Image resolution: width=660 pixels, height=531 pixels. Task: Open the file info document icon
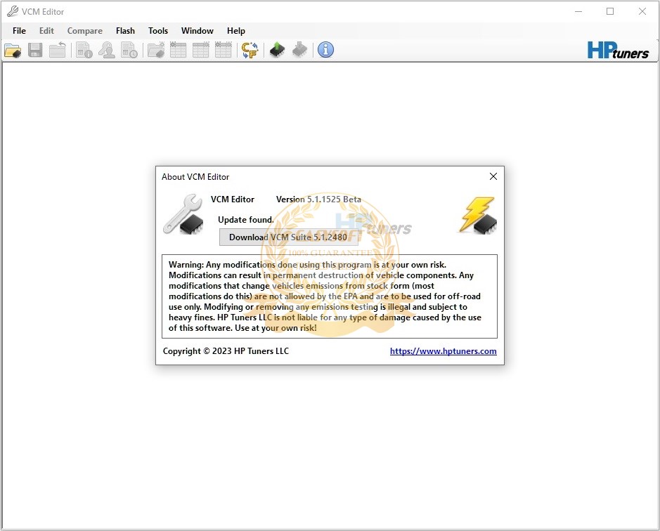pos(84,50)
